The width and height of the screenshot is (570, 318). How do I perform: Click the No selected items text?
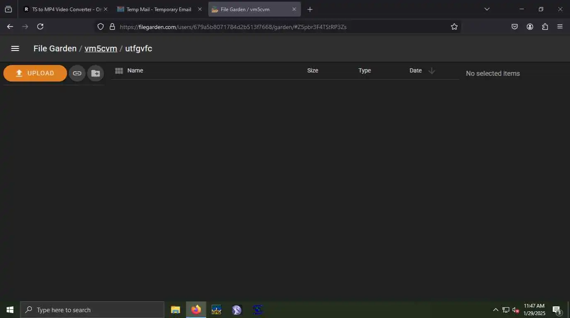[x=493, y=73]
